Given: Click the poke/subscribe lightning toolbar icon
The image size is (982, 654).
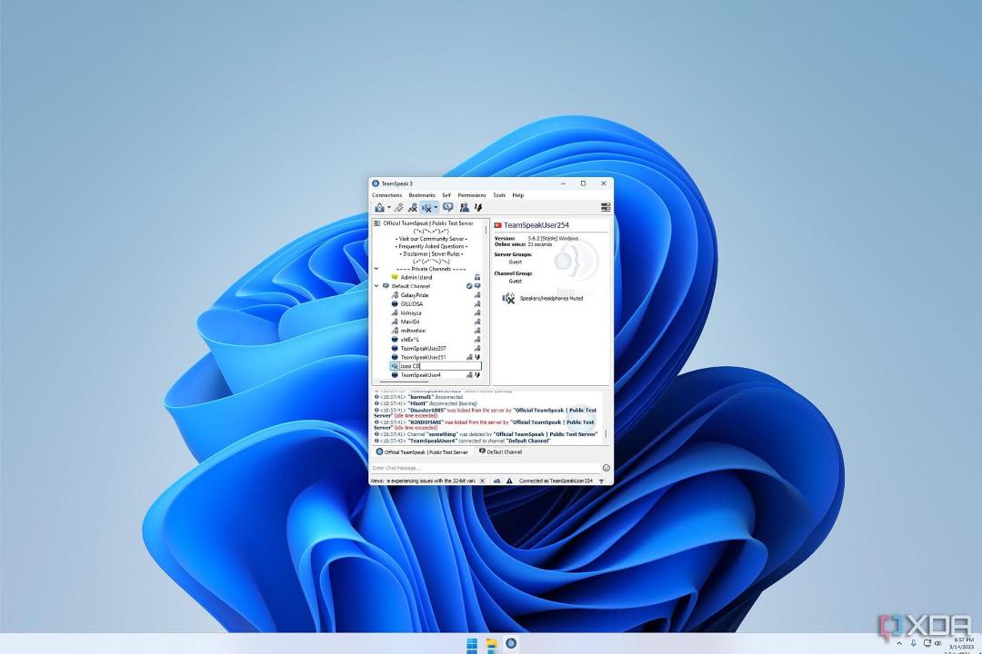Looking at the screenshot, I should (x=478, y=207).
